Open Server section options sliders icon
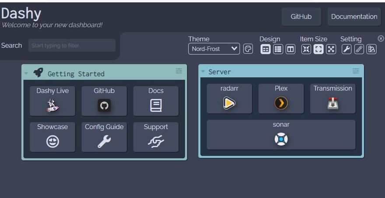Image resolution: width=385 pixels, height=198 pixels. (x=356, y=71)
